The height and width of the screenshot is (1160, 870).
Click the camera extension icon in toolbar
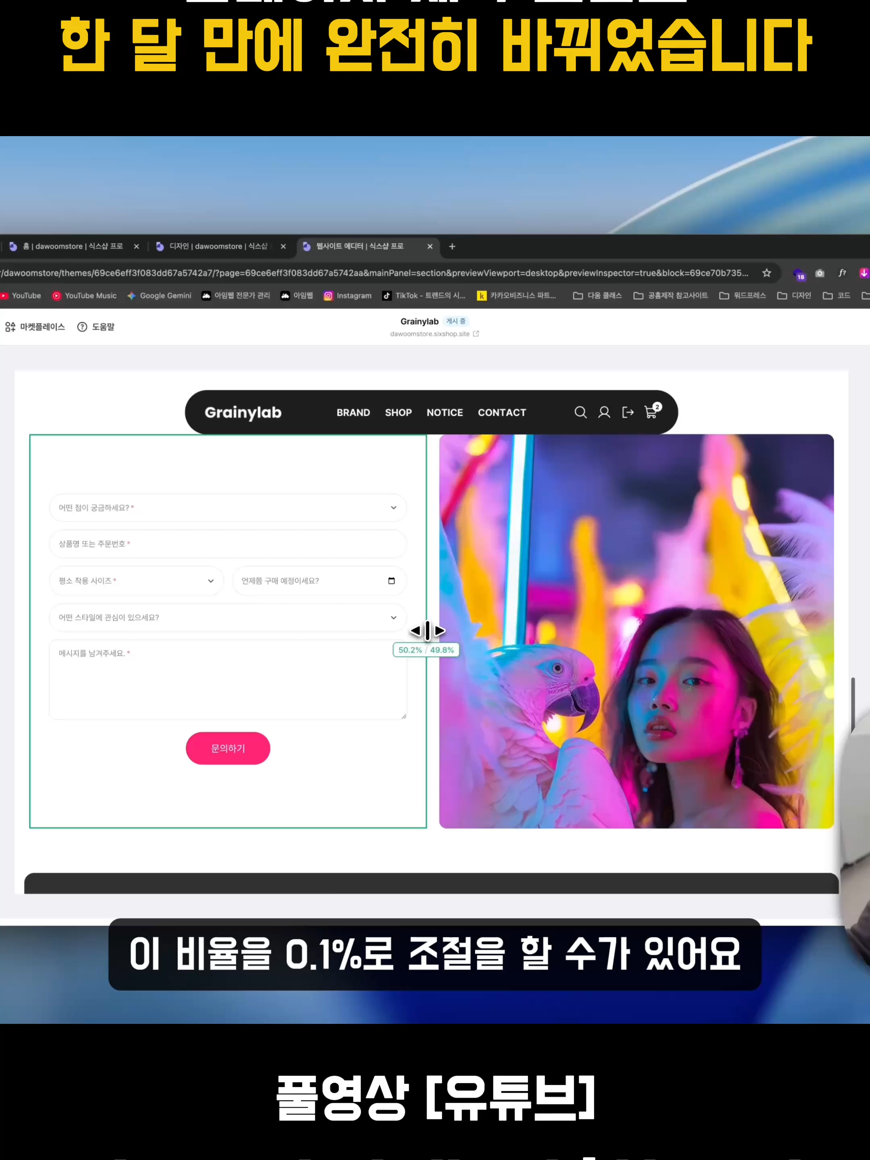(x=820, y=273)
